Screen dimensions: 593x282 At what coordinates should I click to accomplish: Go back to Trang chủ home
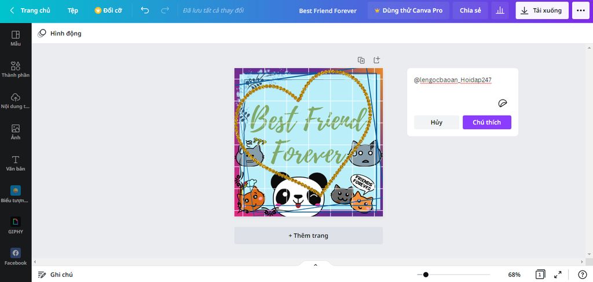[x=35, y=10]
